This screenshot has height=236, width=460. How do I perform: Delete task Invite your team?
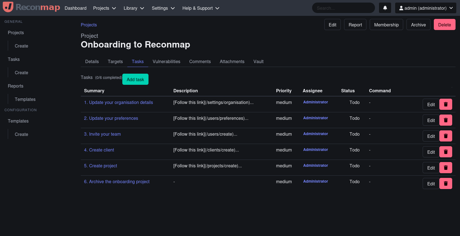click(446, 136)
